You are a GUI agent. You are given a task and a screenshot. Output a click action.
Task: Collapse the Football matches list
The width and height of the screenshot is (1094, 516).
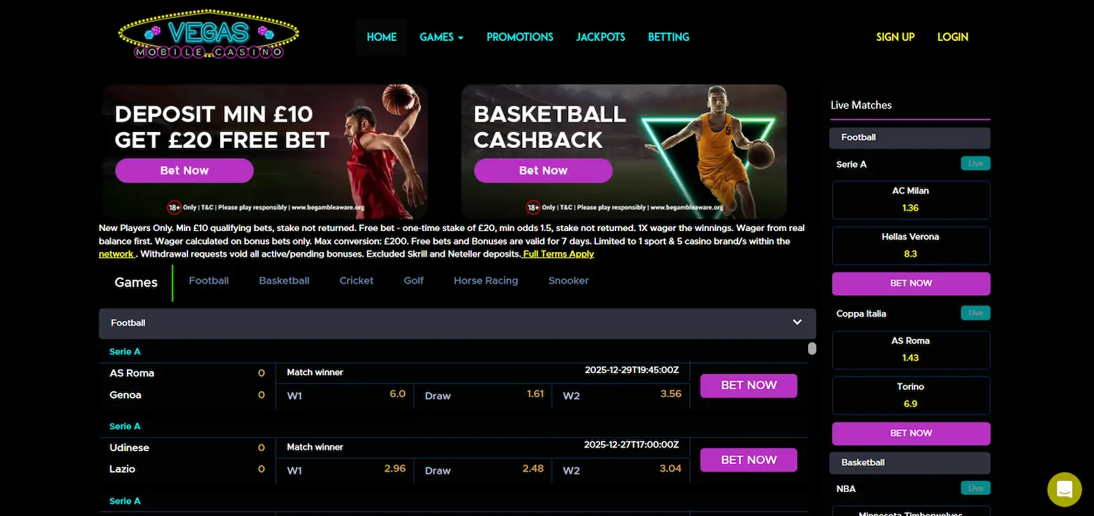click(x=796, y=323)
